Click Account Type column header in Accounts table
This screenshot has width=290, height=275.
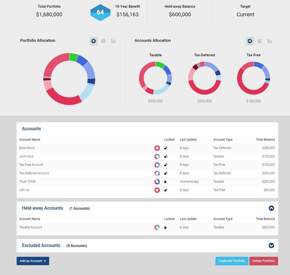(x=223, y=139)
